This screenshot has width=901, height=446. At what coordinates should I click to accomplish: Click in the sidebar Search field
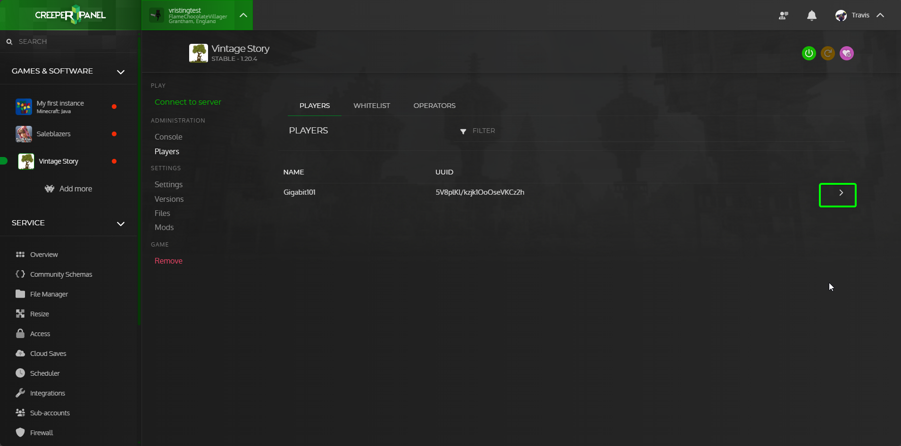(x=68, y=41)
